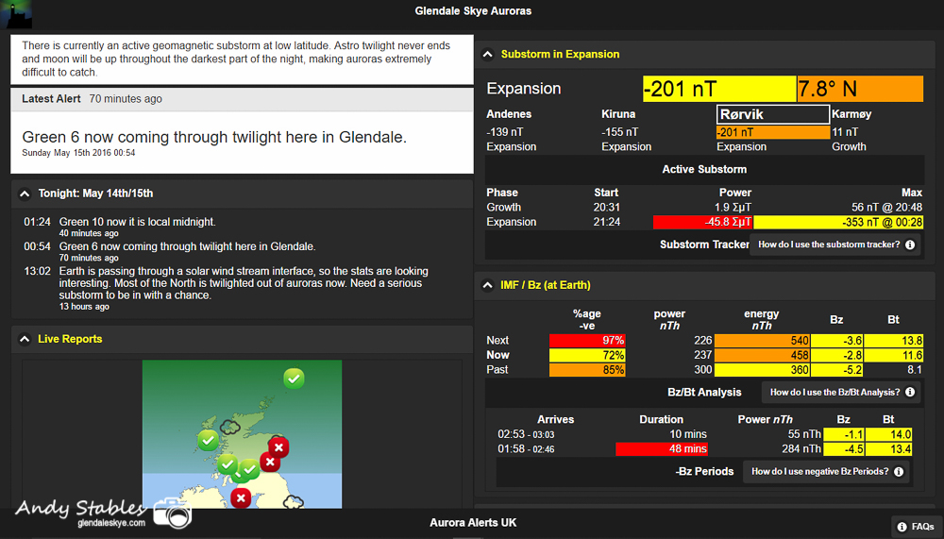Select the Andenes magnetometer station
Screen dimensions: 944x539
[509, 114]
